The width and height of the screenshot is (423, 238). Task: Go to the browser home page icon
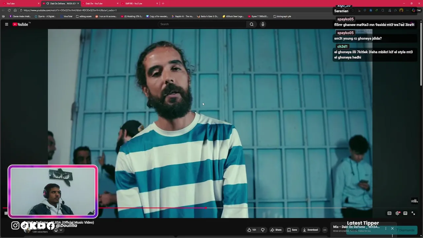pyautogui.click(x=15, y=10)
